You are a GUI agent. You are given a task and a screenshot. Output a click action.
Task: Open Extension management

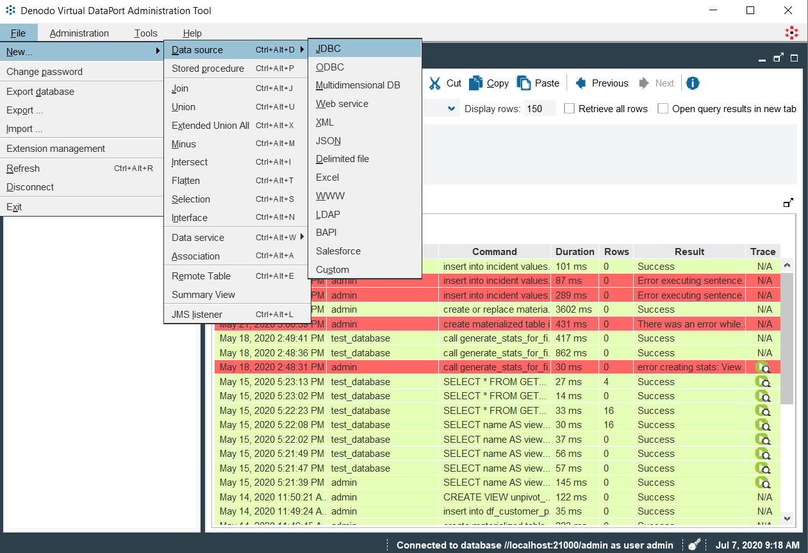tap(82, 149)
